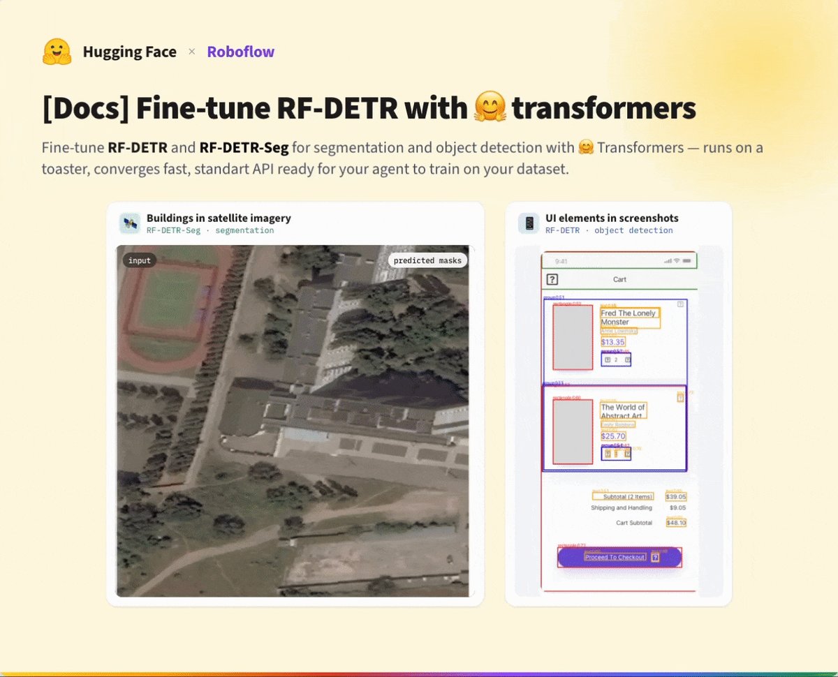Click the satellite icon on buildings card
Image resolution: width=838 pixels, height=677 pixels.
[130, 223]
